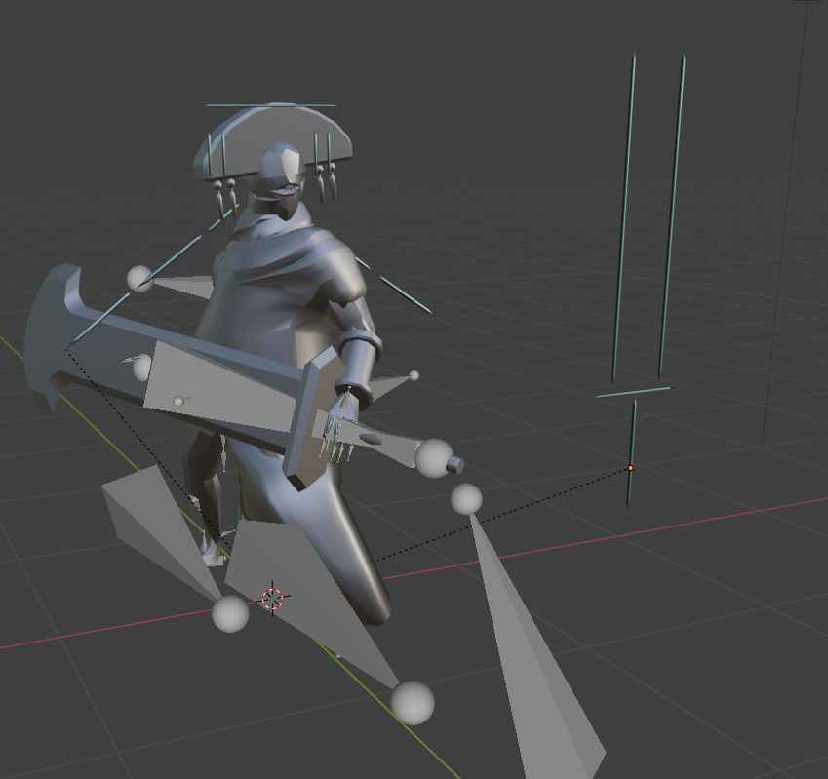Viewport: 828px width, 779px height.
Task: Click the short horizontal stick bone under the tall bones
Action: click(634, 392)
